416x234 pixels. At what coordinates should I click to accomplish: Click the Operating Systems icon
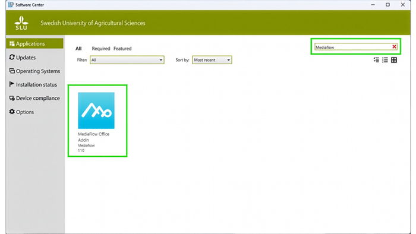12,71
